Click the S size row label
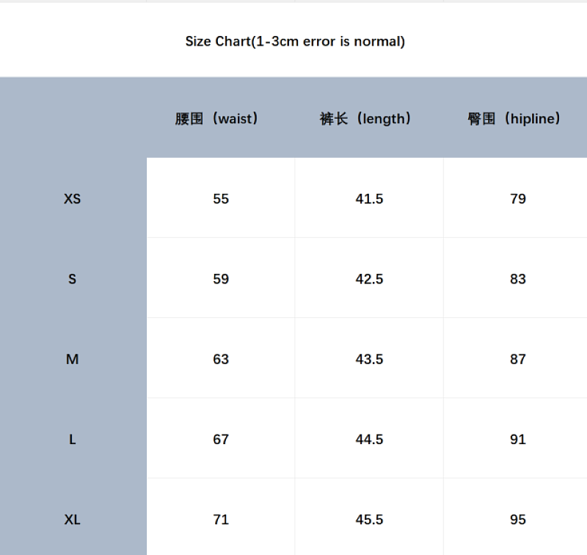The image size is (587, 555). click(72, 279)
